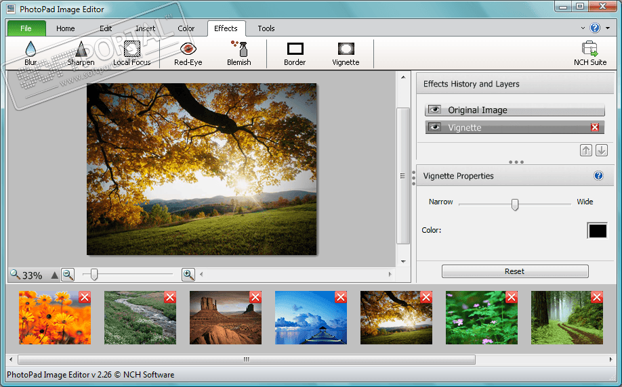Screen dimensions: 622x387
Task: Remove the orange flowers thumbnail
Action: (x=85, y=297)
